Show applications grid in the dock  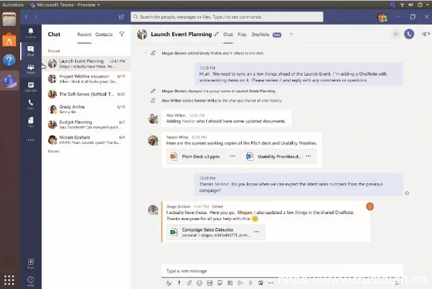[9, 280]
